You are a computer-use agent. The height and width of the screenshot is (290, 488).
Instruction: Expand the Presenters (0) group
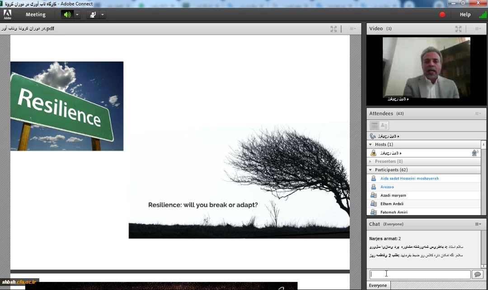click(371, 162)
